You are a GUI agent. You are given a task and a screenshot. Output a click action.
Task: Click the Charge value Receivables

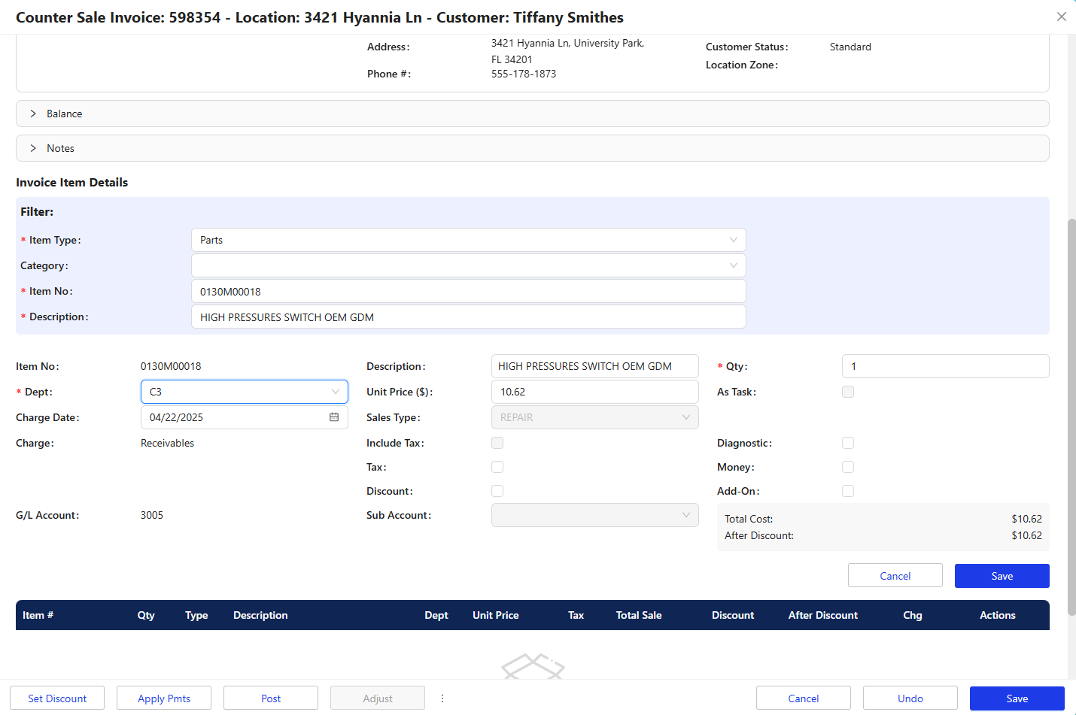(x=167, y=443)
